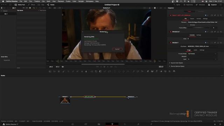
Task: Toggle the Keyframes panel
Action: pos(188,5)
